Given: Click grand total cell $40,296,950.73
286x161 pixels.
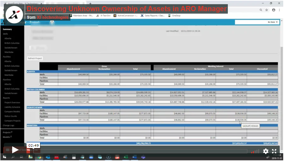Looking at the screenshot, I should pyautogui.click(x=144, y=143).
